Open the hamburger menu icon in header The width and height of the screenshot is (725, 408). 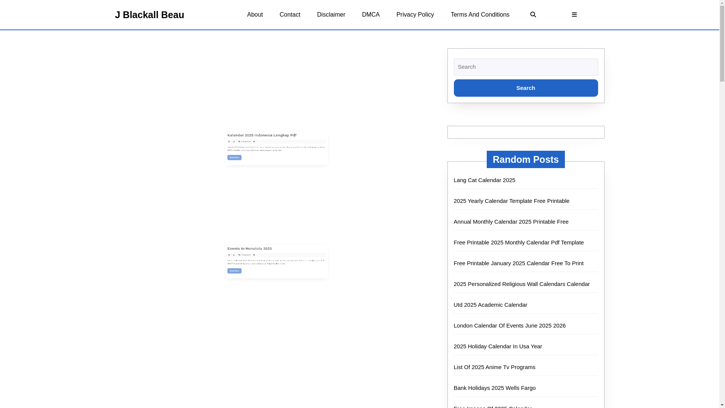coord(574,15)
